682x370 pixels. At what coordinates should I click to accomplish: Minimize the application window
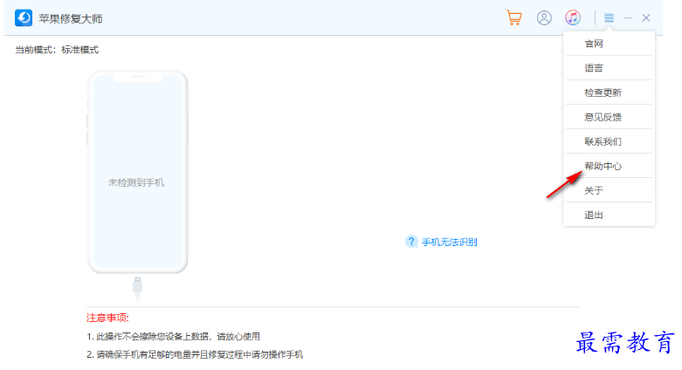627,17
